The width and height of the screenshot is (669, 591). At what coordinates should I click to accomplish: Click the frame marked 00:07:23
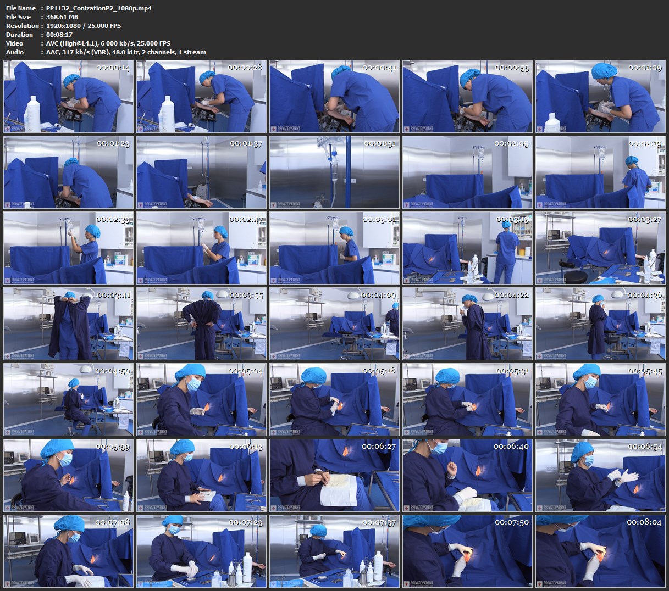point(201,551)
